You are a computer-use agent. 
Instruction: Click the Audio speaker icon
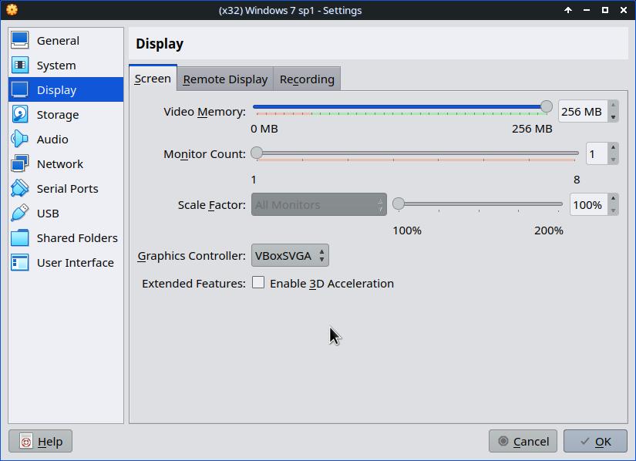click(19, 139)
